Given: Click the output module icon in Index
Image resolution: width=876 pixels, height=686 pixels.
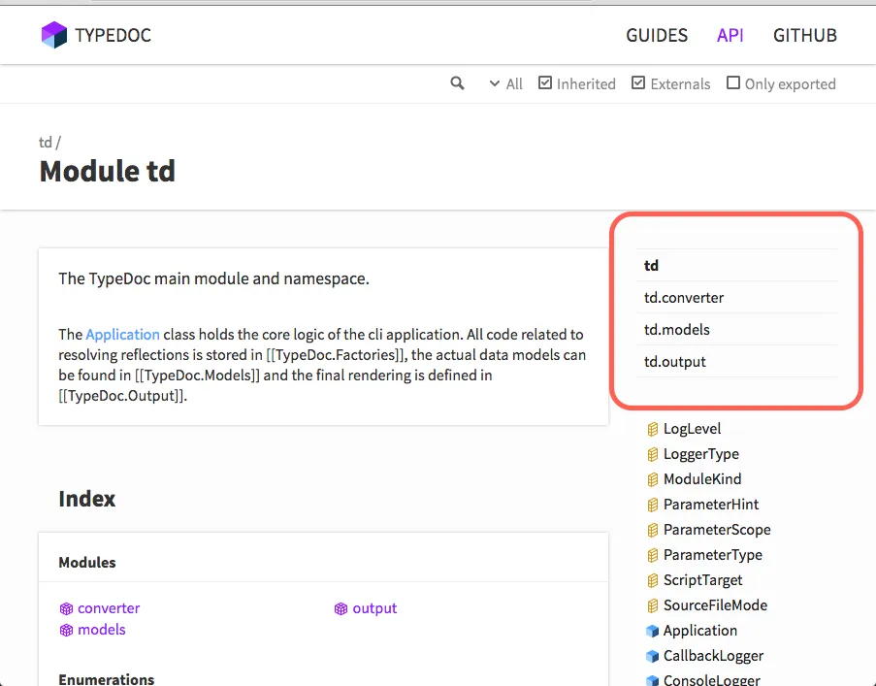Looking at the screenshot, I should click(x=341, y=608).
